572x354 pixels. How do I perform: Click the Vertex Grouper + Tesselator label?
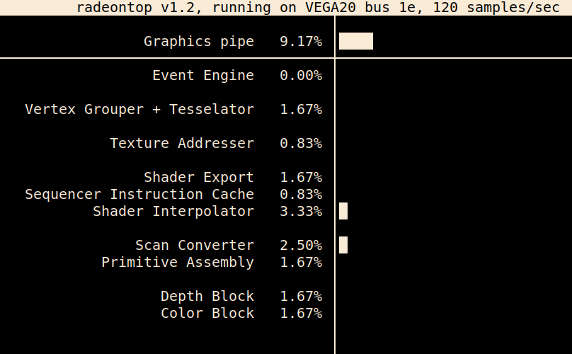[x=139, y=110]
